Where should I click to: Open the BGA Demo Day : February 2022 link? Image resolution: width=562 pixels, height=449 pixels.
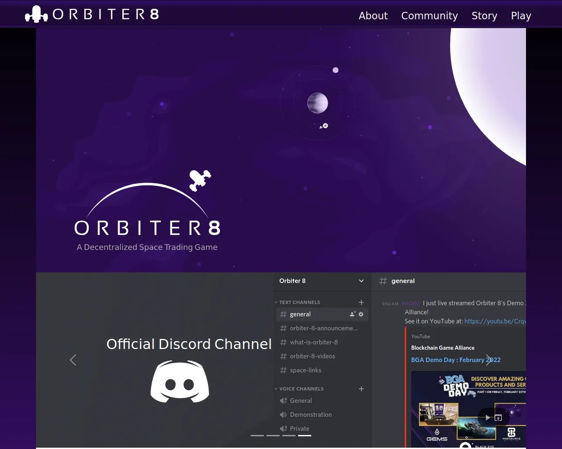tap(456, 360)
